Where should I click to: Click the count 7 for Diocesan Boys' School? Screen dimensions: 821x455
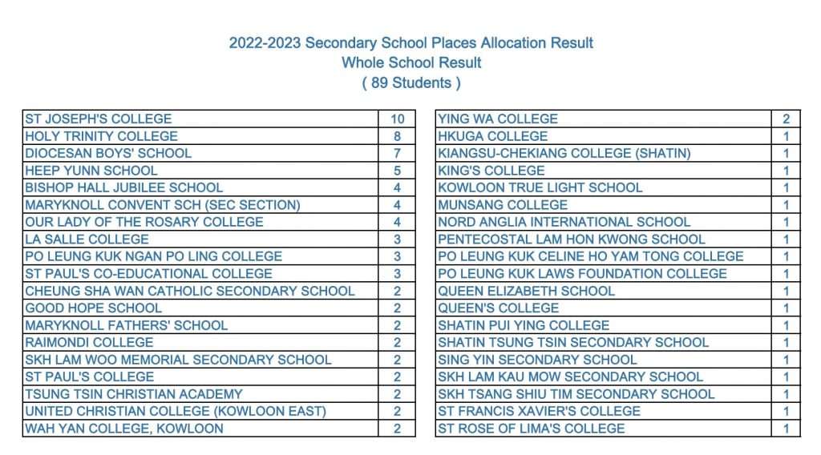398,153
